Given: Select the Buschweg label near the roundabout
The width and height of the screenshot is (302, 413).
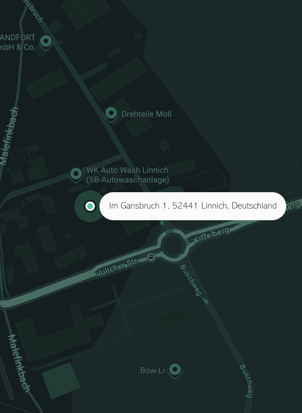Looking at the screenshot, I should (191, 280).
